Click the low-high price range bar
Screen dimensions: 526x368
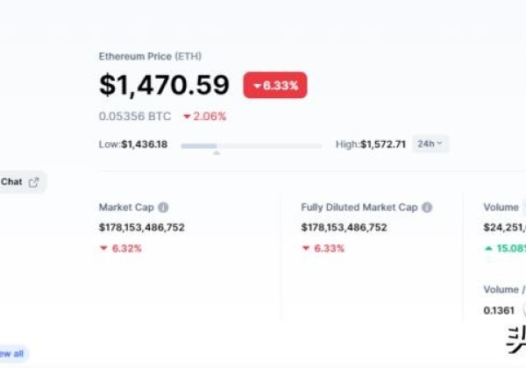click(x=252, y=145)
